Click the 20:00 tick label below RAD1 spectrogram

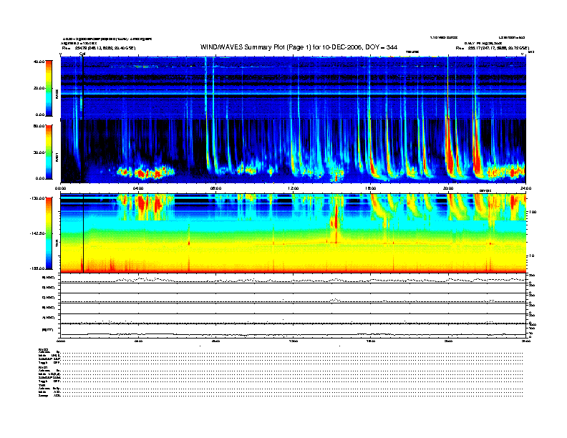tap(448, 188)
